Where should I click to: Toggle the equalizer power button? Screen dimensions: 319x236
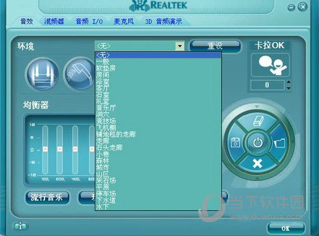tap(258, 143)
